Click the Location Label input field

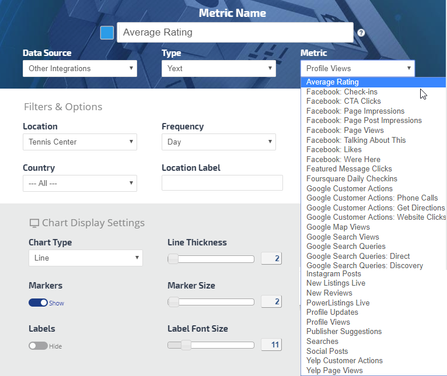click(222, 183)
